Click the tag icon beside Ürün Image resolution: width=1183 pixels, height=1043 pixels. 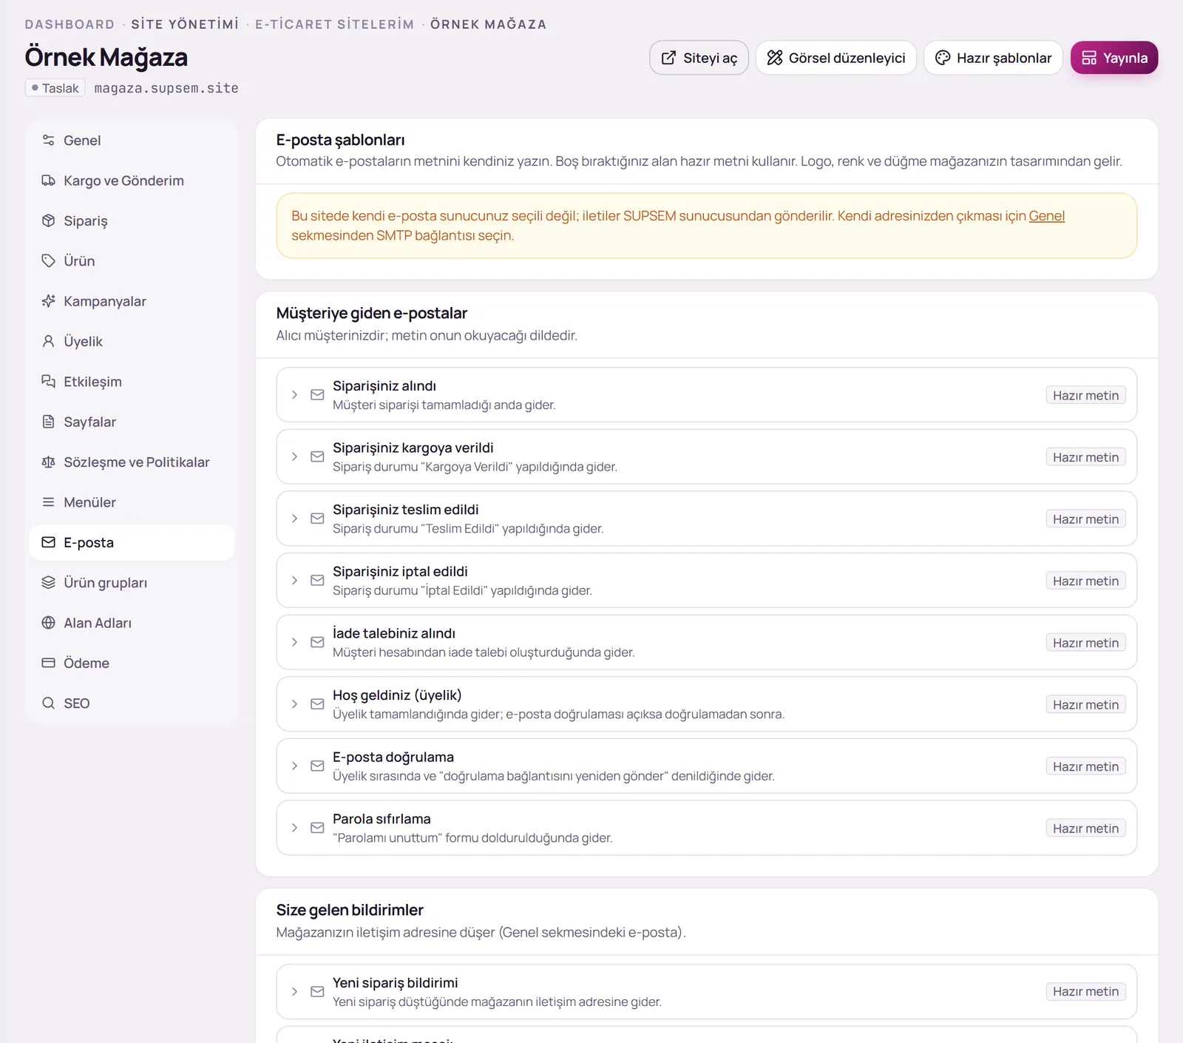point(48,261)
